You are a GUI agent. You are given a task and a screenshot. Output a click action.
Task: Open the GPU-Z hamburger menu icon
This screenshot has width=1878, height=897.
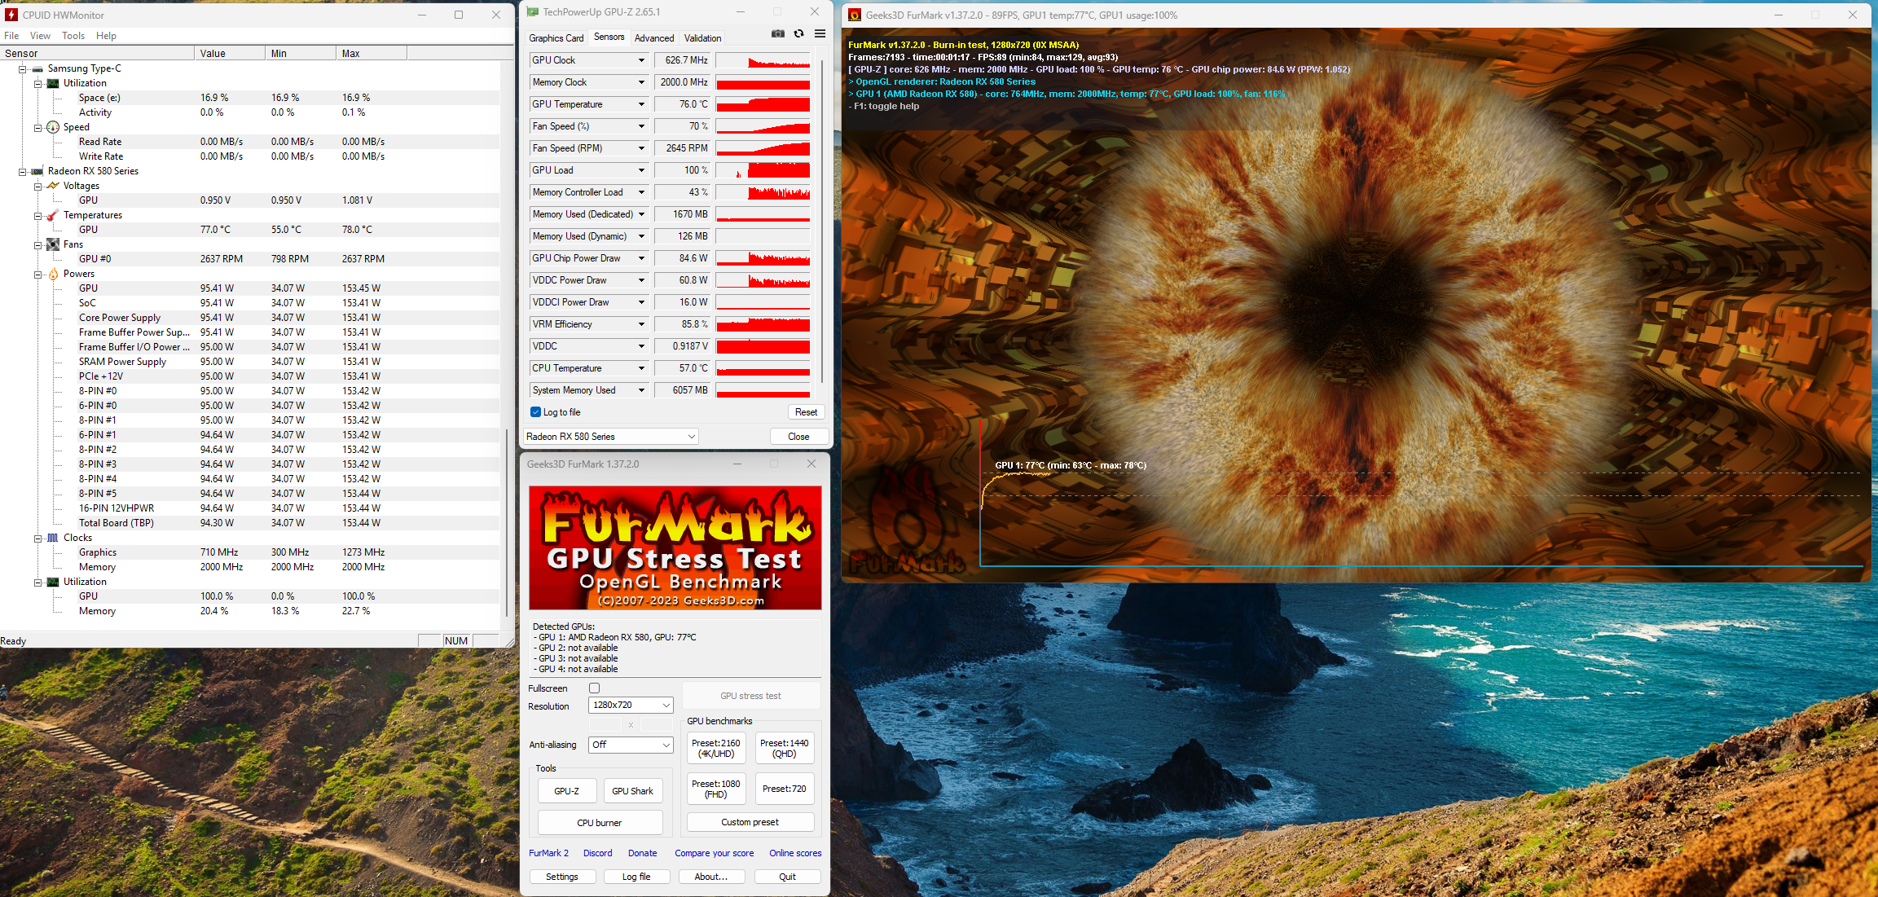point(820,33)
